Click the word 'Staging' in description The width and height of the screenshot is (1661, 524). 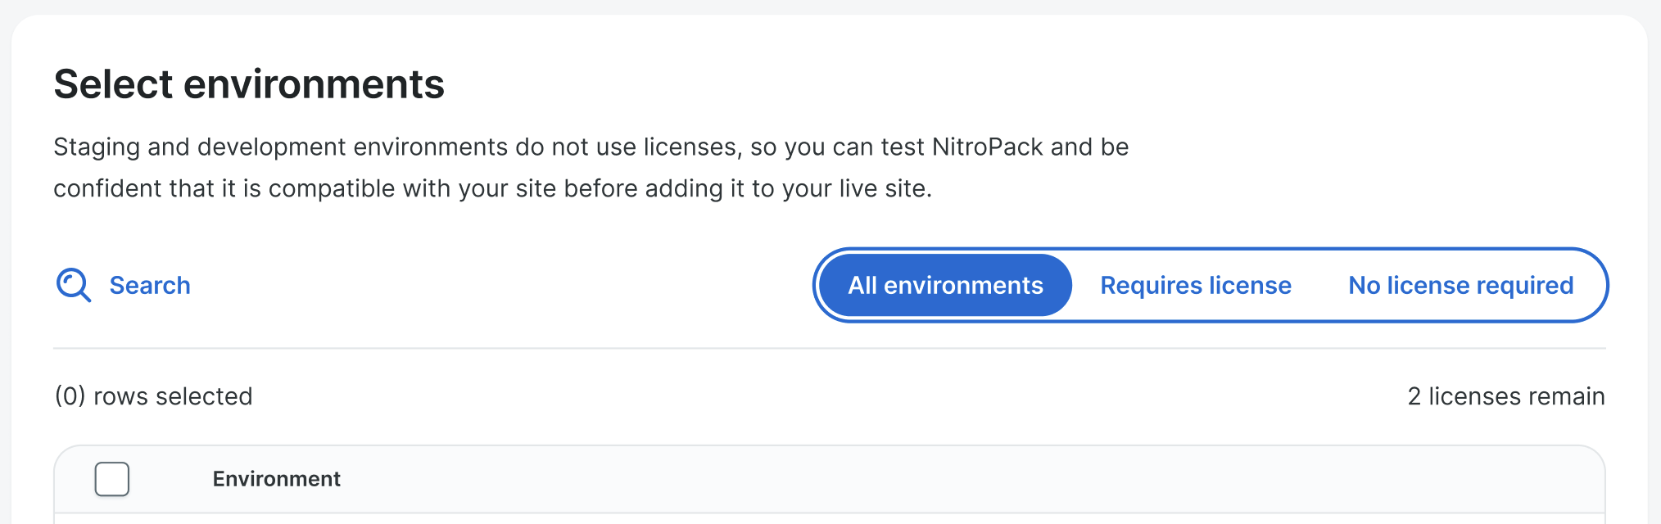[97, 147]
